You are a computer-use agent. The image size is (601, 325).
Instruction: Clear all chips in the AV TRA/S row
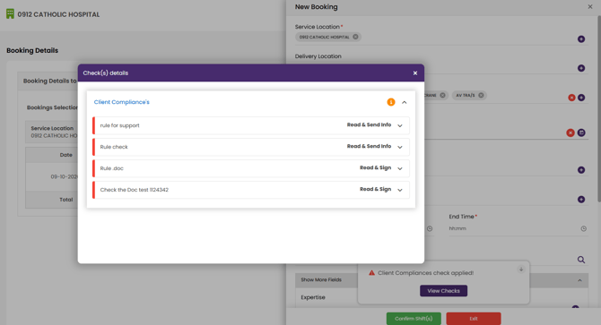click(x=571, y=98)
